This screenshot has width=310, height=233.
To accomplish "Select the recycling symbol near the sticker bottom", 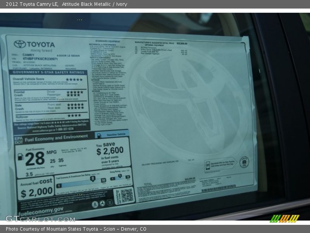I will click(x=102, y=202).
